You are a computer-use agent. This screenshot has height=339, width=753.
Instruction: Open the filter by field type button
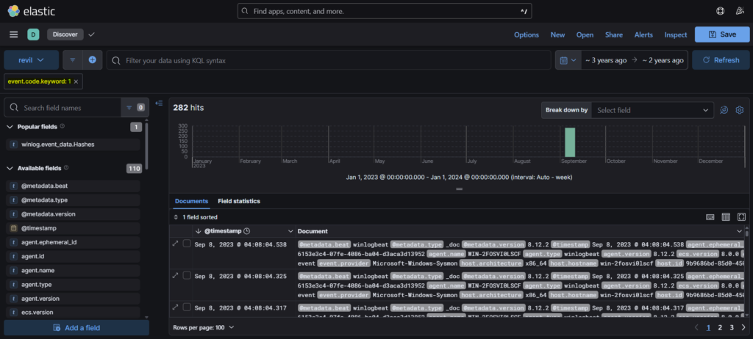pyautogui.click(x=133, y=108)
